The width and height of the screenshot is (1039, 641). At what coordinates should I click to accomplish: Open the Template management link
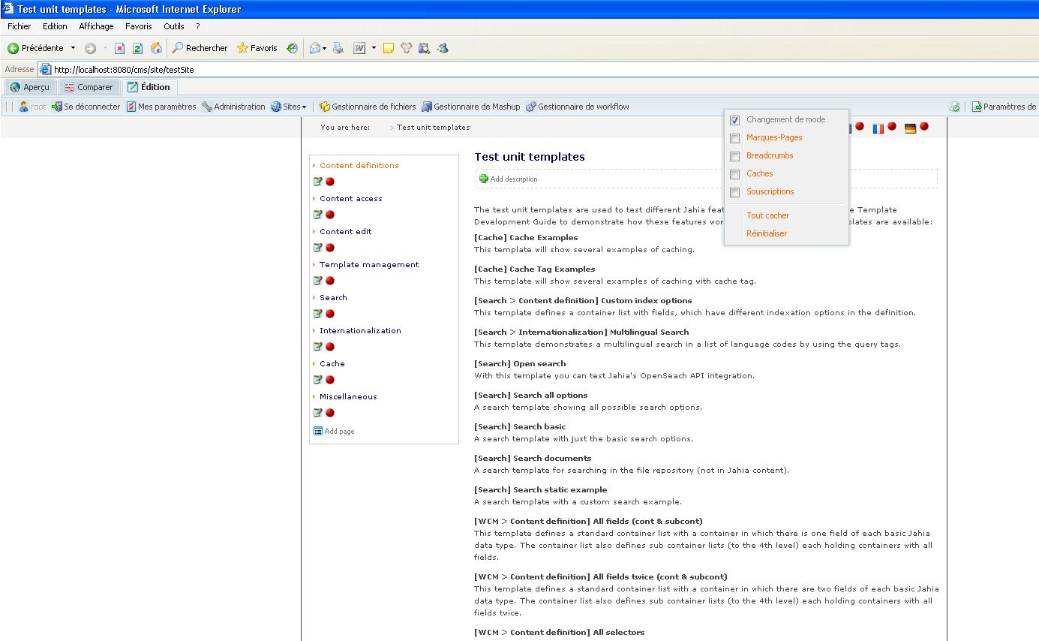pyautogui.click(x=369, y=265)
